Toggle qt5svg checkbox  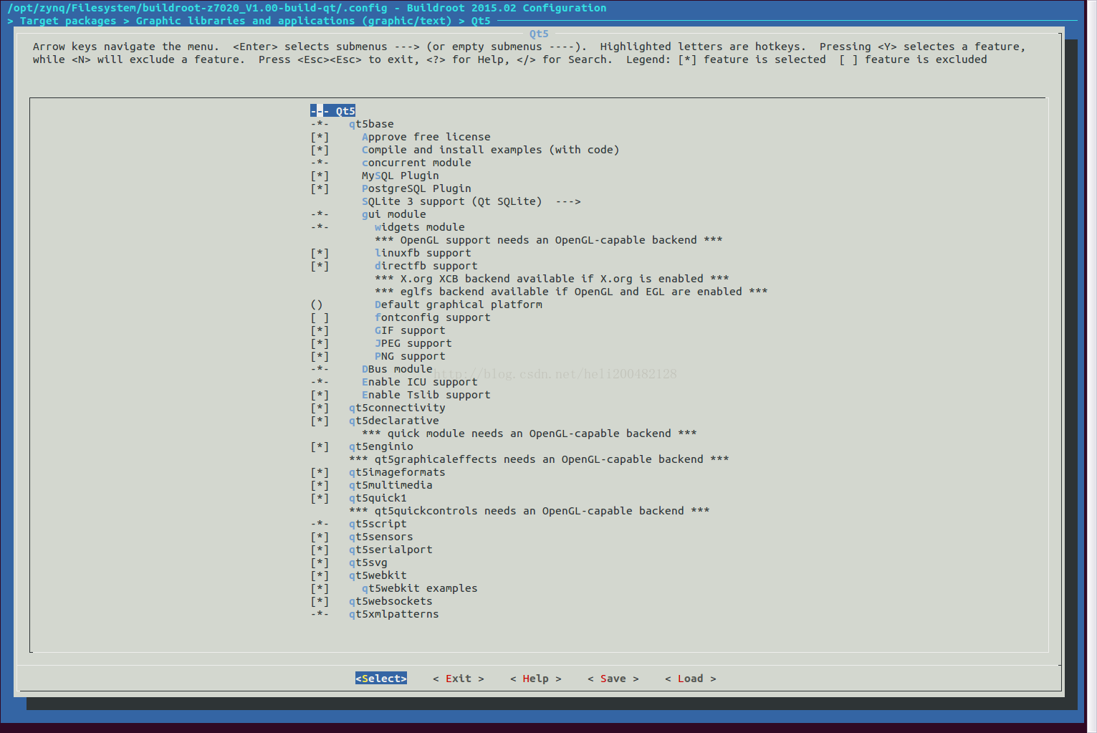tap(320, 562)
